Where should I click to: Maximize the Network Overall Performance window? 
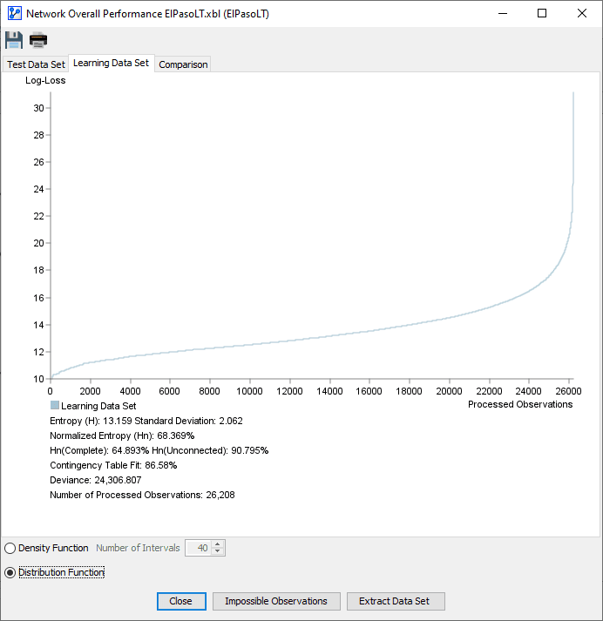tap(542, 13)
